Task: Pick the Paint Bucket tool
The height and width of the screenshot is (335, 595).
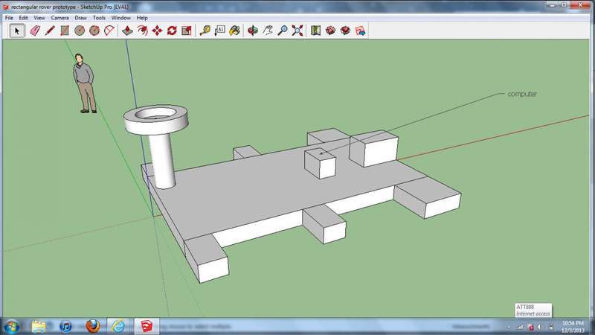Action: pyautogui.click(x=234, y=31)
